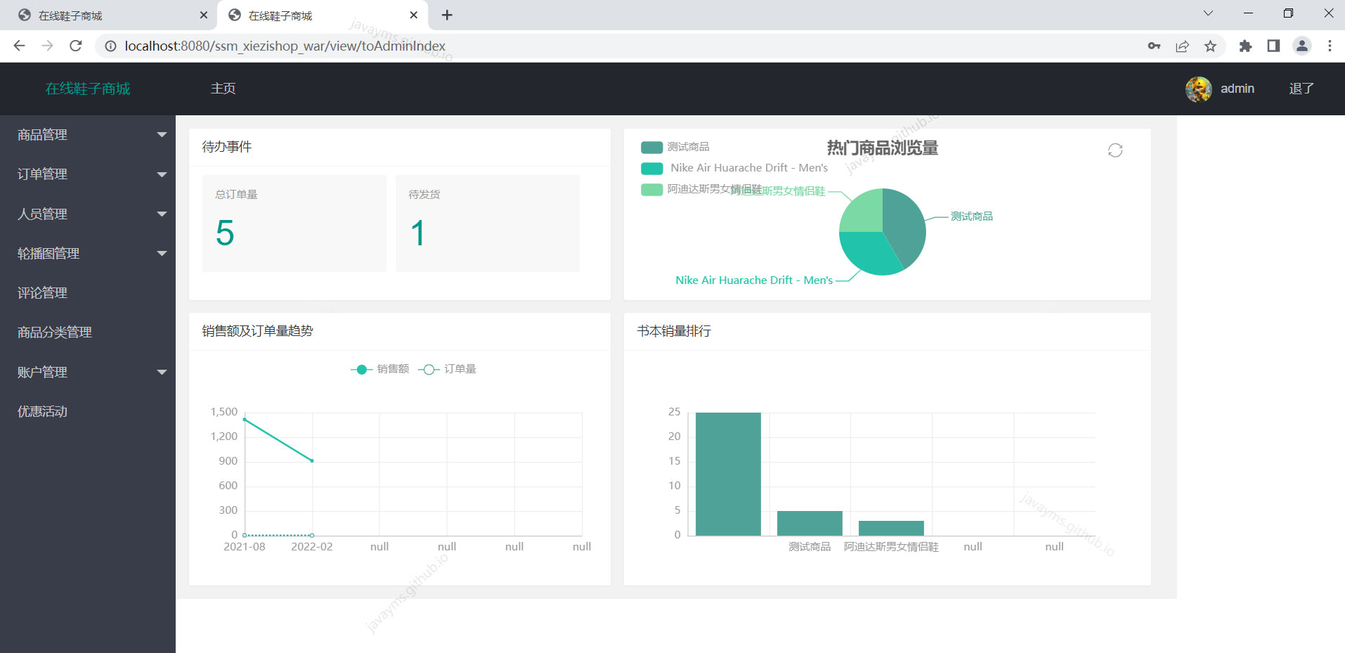
Task: Open a new browser tab with the plus icon
Action: pyautogui.click(x=446, y=14)
